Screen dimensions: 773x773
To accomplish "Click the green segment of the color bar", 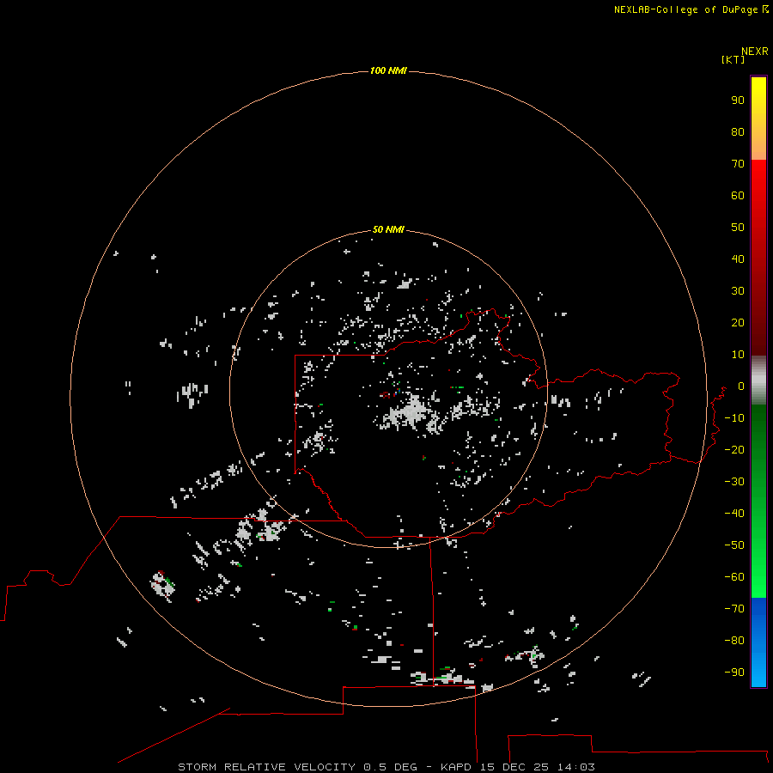I will pyautogui.click(x=758, y=501).
